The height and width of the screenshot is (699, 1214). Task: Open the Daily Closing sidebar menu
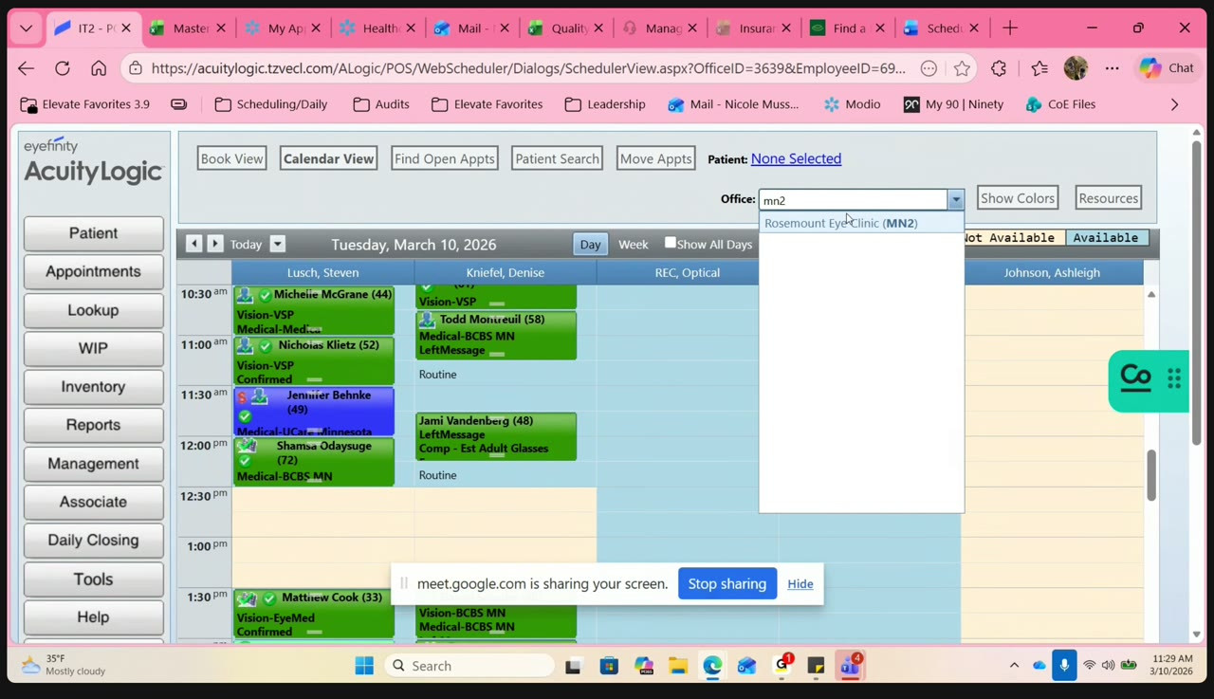click(x=93, y=540)
